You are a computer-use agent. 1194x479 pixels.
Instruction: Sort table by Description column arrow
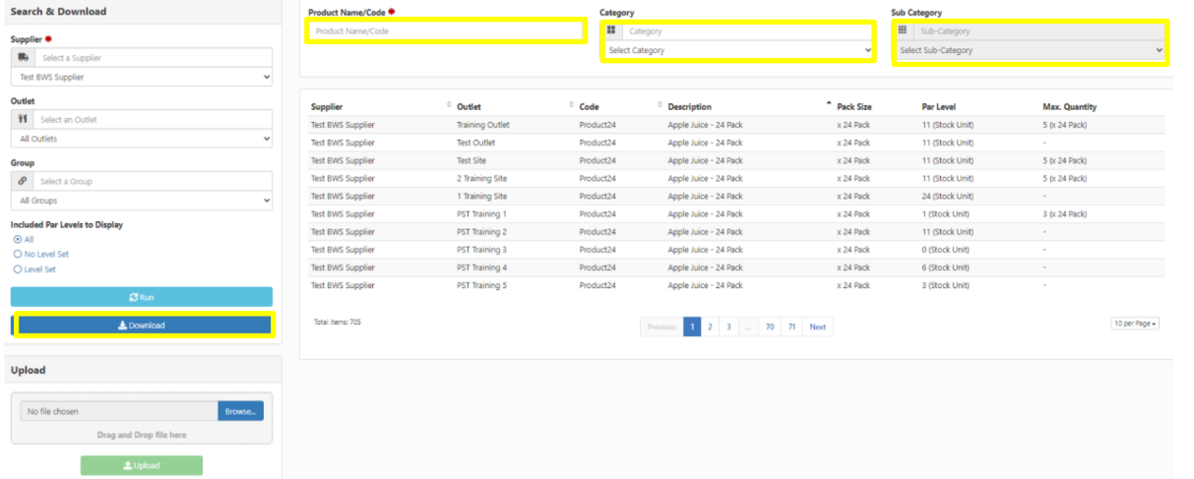pyautogui.click(x=828, y=105)
